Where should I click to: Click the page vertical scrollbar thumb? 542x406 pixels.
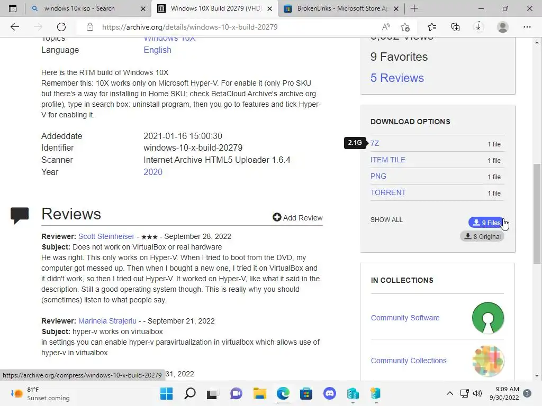[537, 214]
